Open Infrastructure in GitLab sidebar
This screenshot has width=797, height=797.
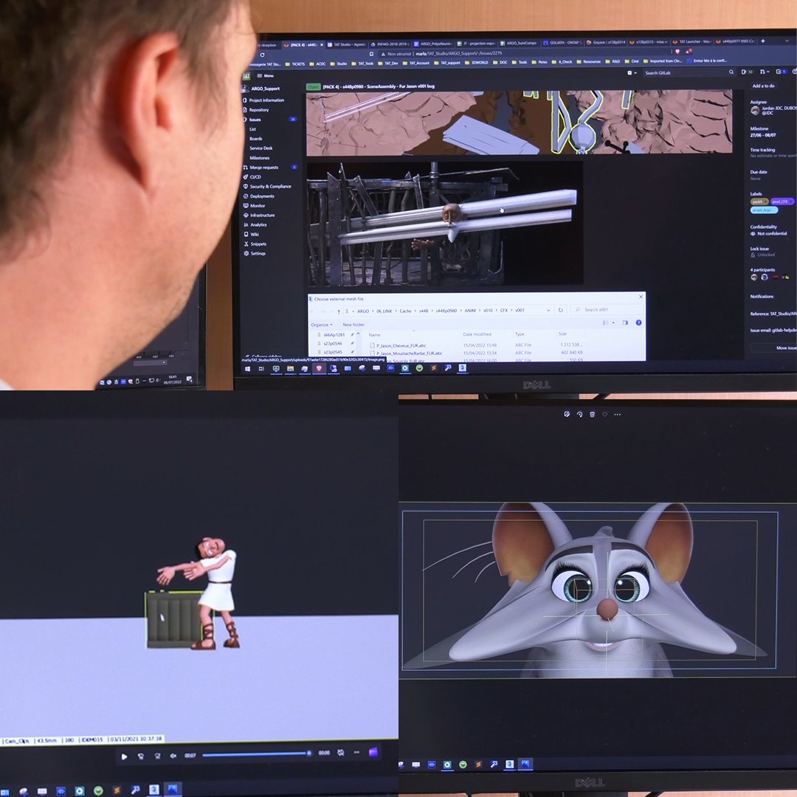click(259, 215)
